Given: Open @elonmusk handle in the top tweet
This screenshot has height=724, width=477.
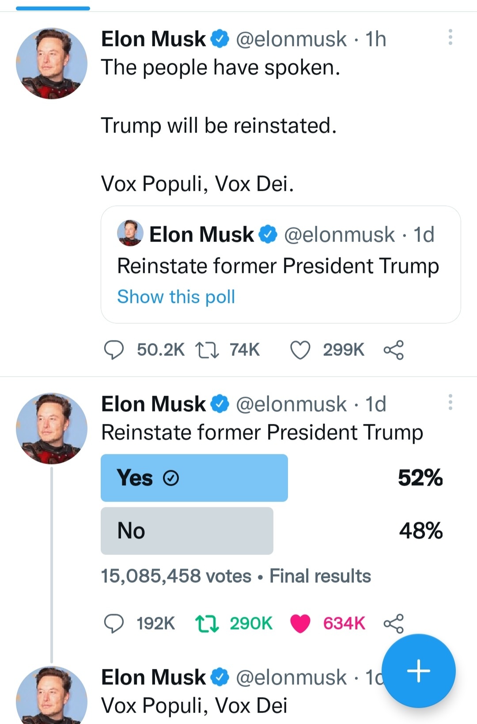Looking at the screenshot, I should [x=291, y=39].
